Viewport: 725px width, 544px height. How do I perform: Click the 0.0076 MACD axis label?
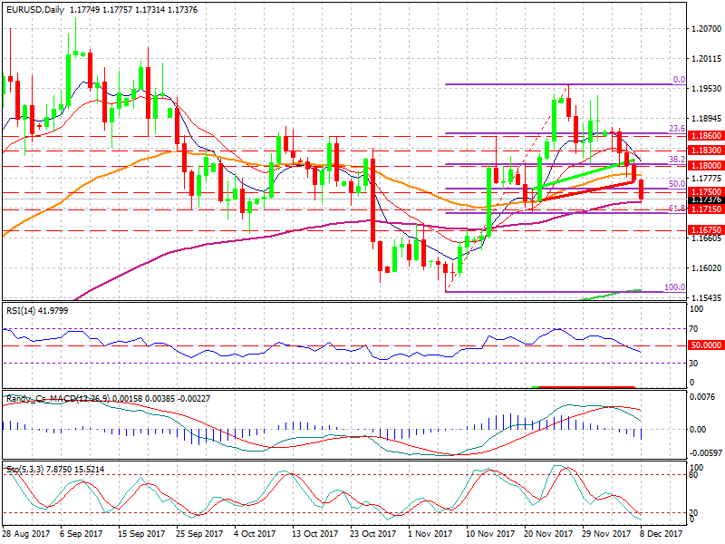click(701, 397)
